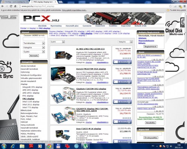
Task: Click the browser Back arrow
Action: tap(3, 6)
